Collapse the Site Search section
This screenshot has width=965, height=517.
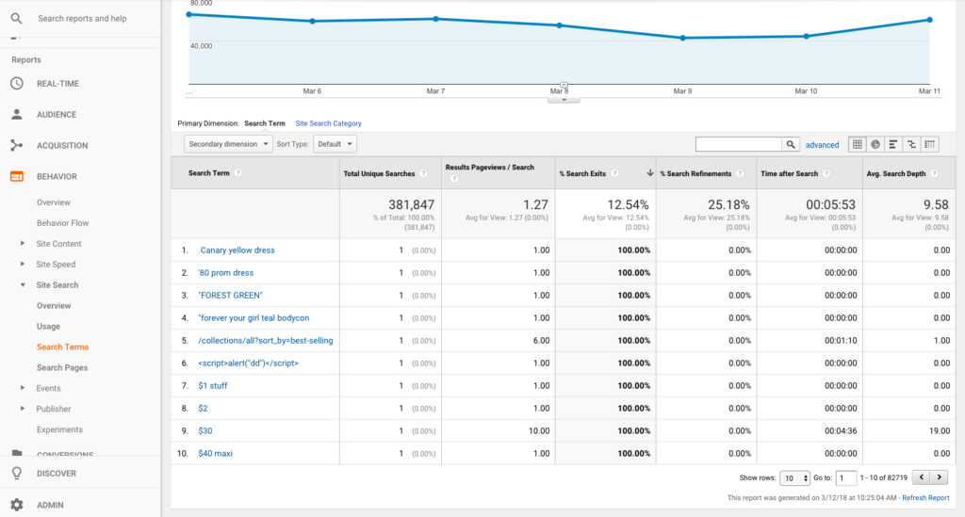click(x=23, y=284)
